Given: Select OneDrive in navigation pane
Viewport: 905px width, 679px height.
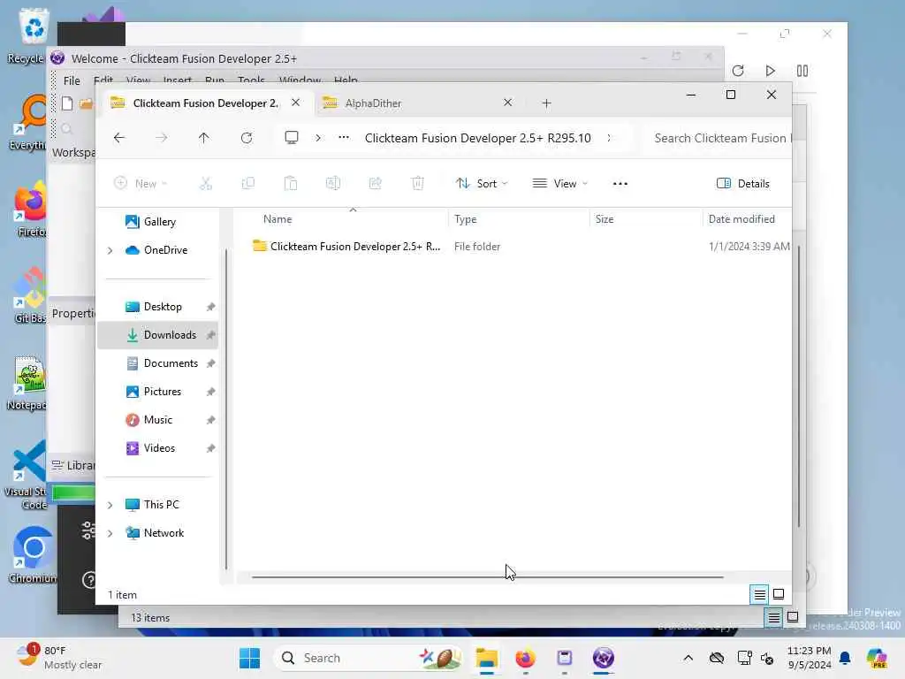Looking at the screenshot, I should (165, 250).
